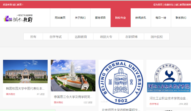Click the 诚仁教育 DAS EDU logo

point(18,19)
